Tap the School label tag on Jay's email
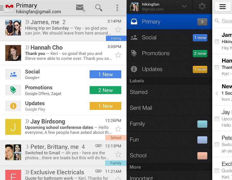The height and width of the screenshot is (180, 232). coord(116,138)
